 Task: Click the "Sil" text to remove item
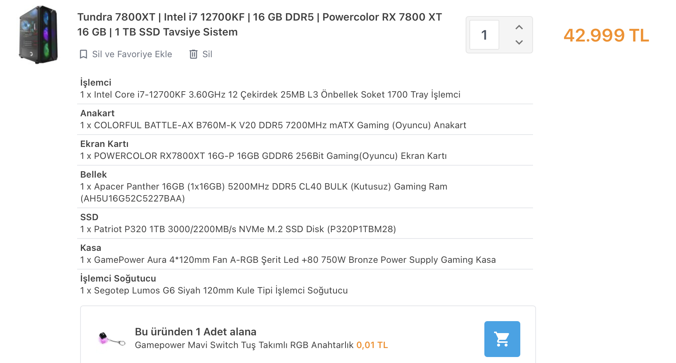[207, 54]
